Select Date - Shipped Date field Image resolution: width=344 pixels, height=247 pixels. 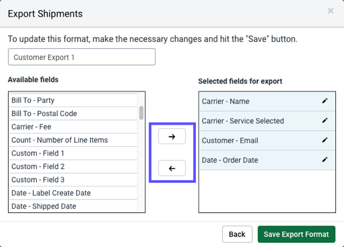pos(73,206)
